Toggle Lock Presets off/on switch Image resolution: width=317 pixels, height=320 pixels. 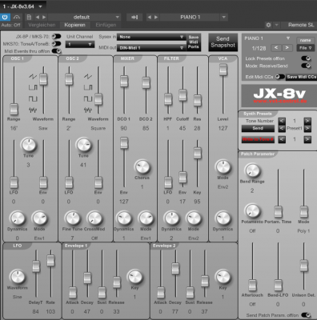[x=306, y=58]
